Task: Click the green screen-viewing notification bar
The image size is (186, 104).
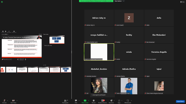Action: click(x=96, y=1)
